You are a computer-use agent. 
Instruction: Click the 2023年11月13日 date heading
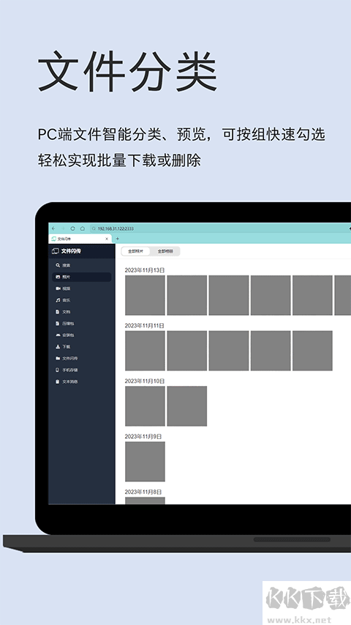click(x=145, y=270)
